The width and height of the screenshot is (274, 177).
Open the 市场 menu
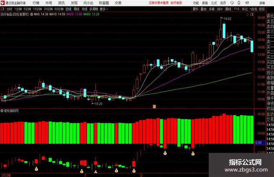point(49,3)
